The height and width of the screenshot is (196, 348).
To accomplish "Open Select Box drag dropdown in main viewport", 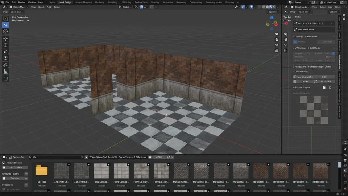I will point(17,12).
